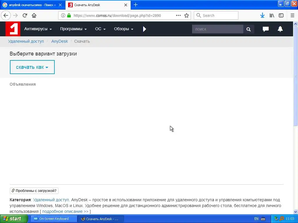The width and height of the screenshot is (298, 223).
Task: Expand the Антивирусы menu
Action: click(x=38, y=29)
